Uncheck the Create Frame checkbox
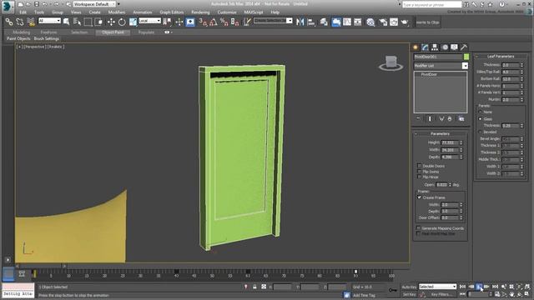Screen dimensions: 534x300 pyautogui.click(x=419, y=197)
